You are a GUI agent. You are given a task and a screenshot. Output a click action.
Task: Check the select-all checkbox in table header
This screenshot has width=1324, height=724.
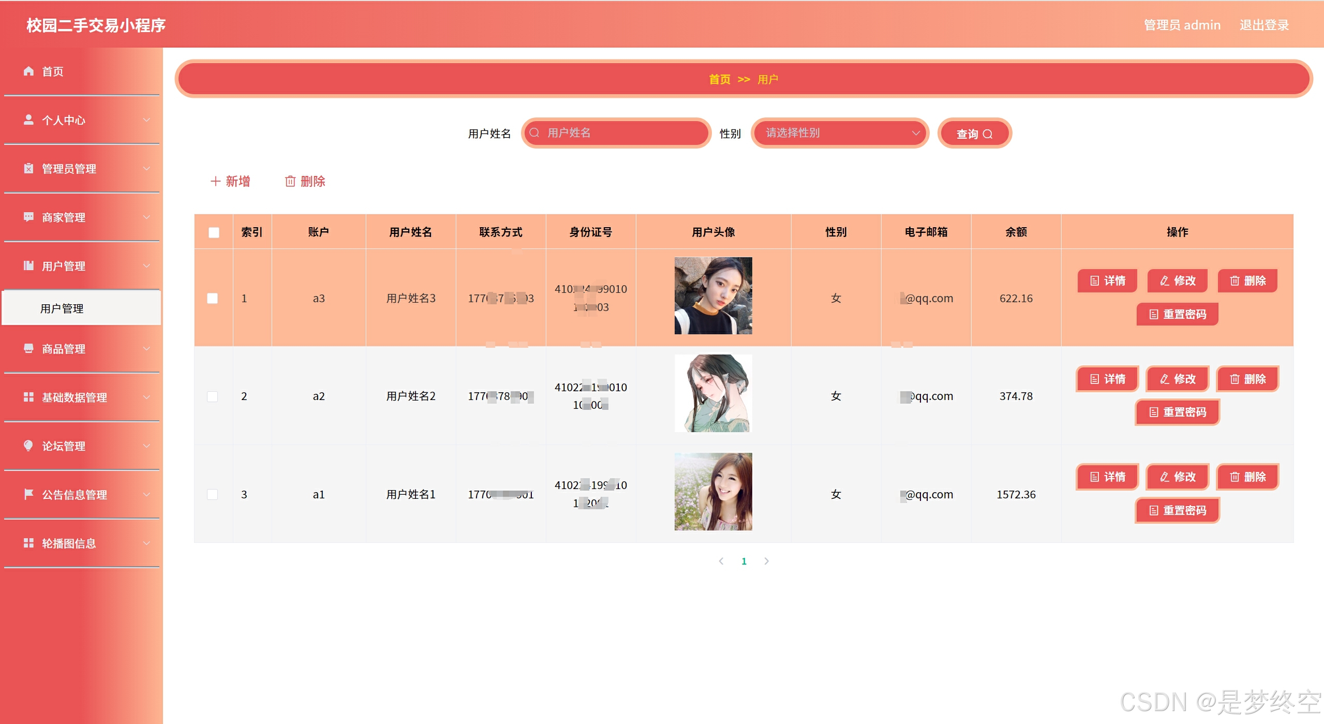tap(214, 232)
